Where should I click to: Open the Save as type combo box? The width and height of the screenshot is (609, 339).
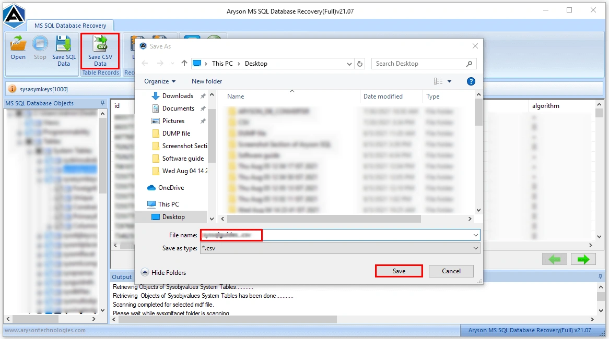coord(340,248)
